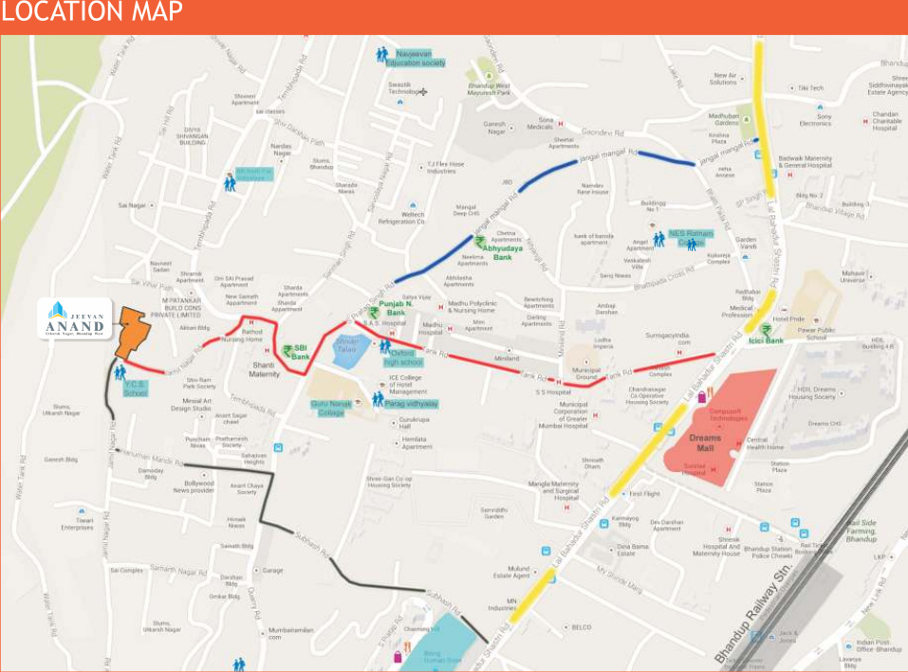Click the Swastik Technologies marker icon
This screenshot has height=672, width=908.
[400, 101]
